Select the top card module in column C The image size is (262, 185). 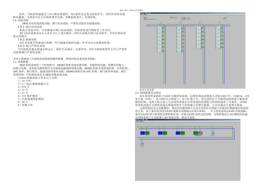click(199, 29)
